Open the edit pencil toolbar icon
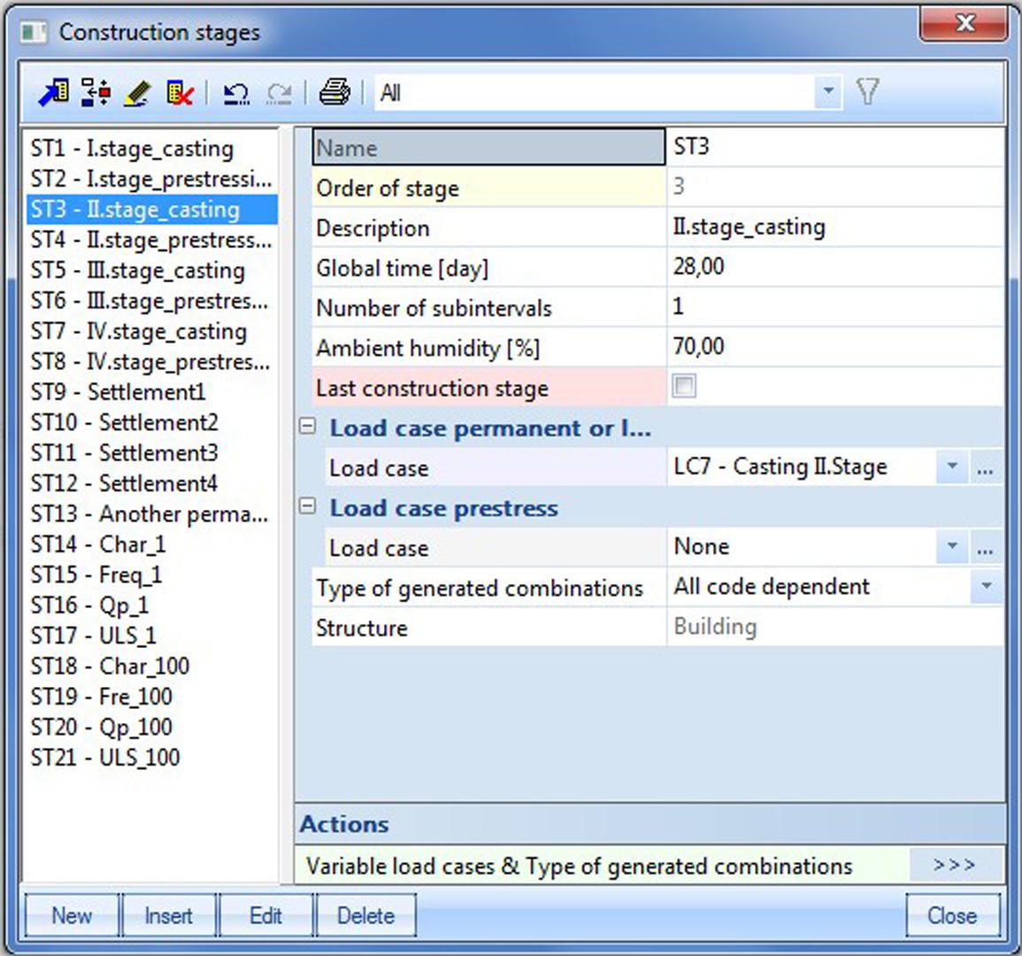 (x=135, y=89)
